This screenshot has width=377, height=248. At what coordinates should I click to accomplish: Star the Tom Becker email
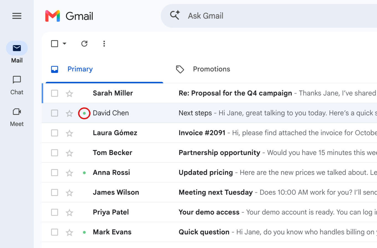click(69, 153)
